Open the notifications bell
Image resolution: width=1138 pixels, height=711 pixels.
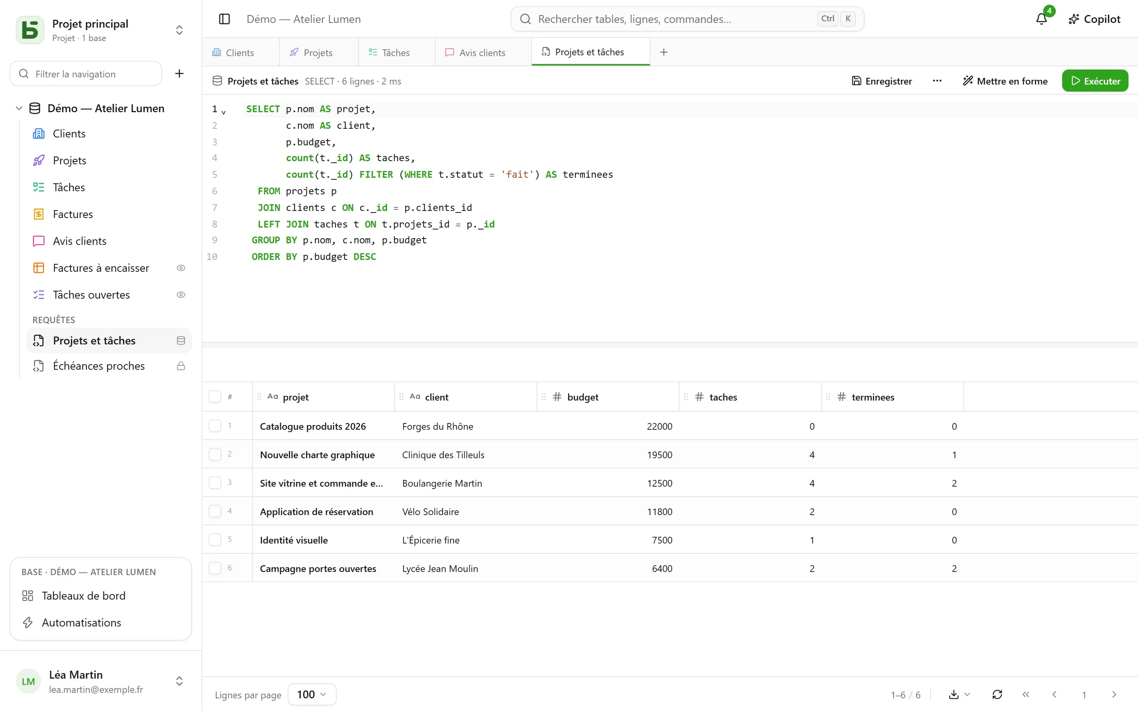pos(1042,19)
